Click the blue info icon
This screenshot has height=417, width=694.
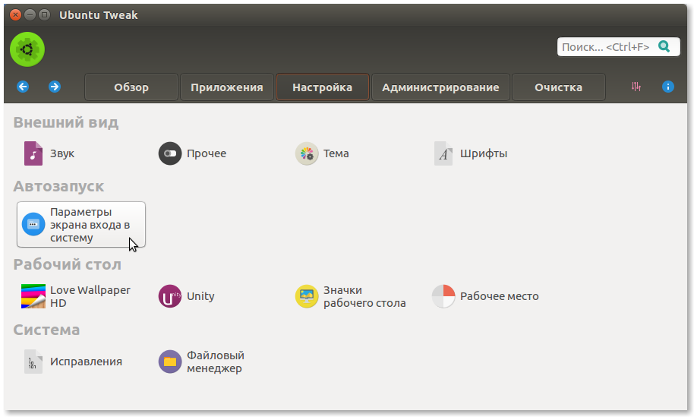pos(668,87)
